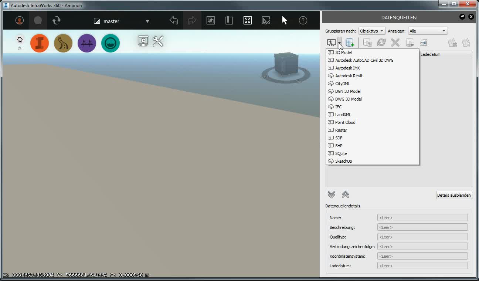This screenshot has height=281, width=479.
Task: Click the Quelltyp field
Action: (x=422, y=237)
